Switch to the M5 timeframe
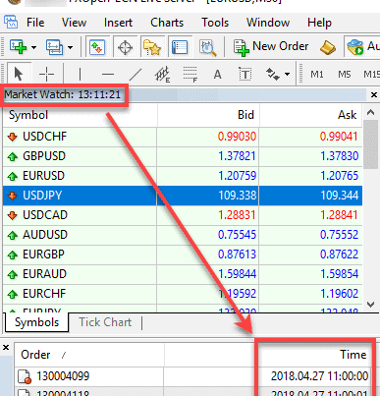This screenshot has height=396, width=380. point(345,75)
